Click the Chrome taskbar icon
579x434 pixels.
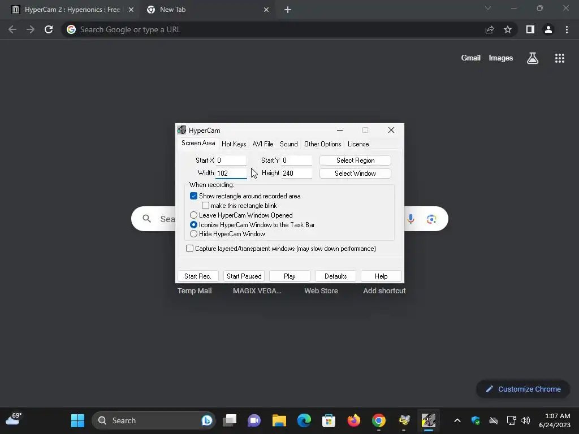click(x=378, y=420)
